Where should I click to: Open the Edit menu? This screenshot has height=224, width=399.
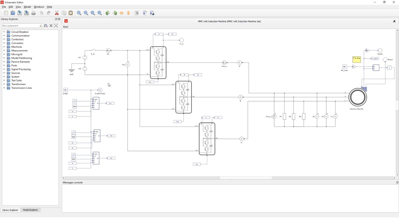tap(11, 7)
